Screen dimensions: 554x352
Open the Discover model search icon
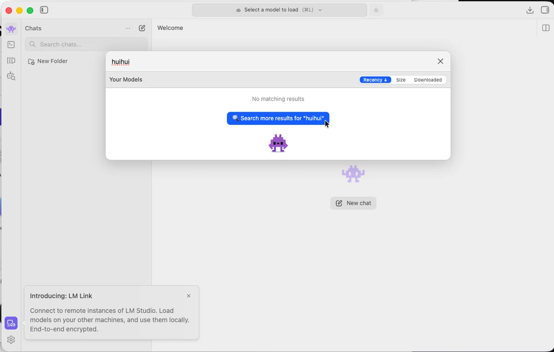point(11,76)
